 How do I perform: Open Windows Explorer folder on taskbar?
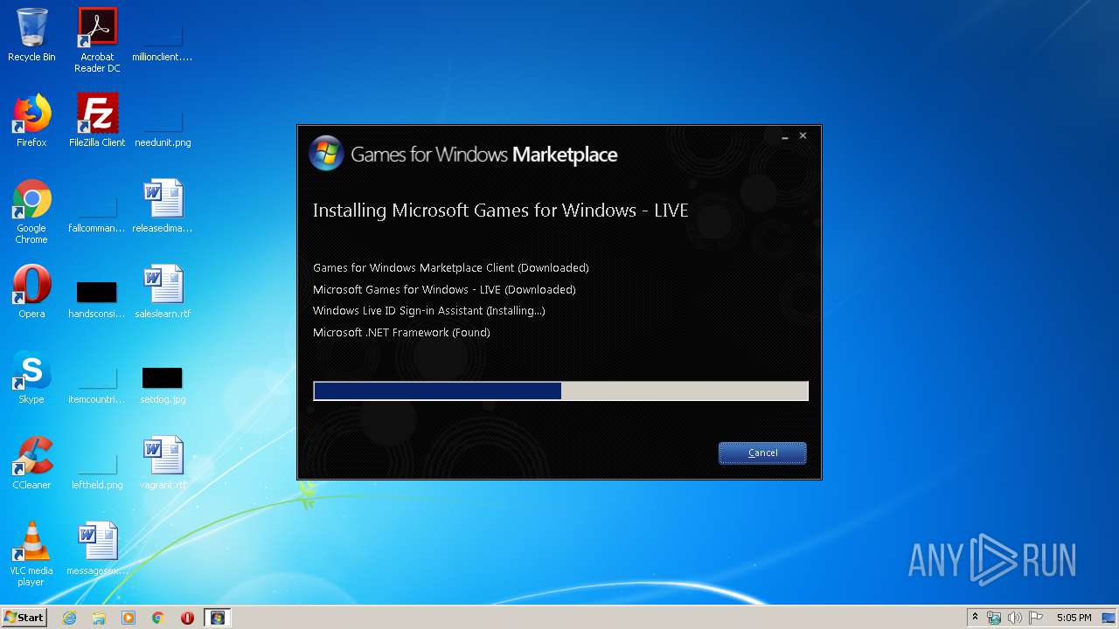click(99, 618)
